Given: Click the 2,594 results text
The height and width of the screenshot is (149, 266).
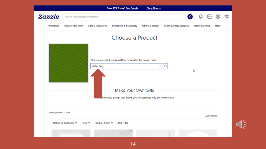Looking at the screenshot, I should pyautogui.click(x=211, y=116).
